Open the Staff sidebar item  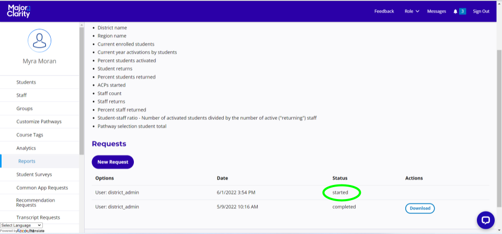pyautogui.click(x=21, y=95)
